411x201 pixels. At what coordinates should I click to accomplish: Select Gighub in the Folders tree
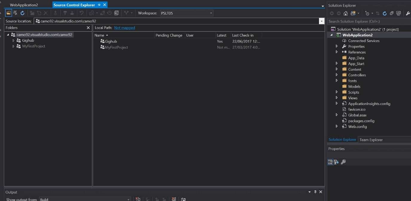click(x=28, y=41)
